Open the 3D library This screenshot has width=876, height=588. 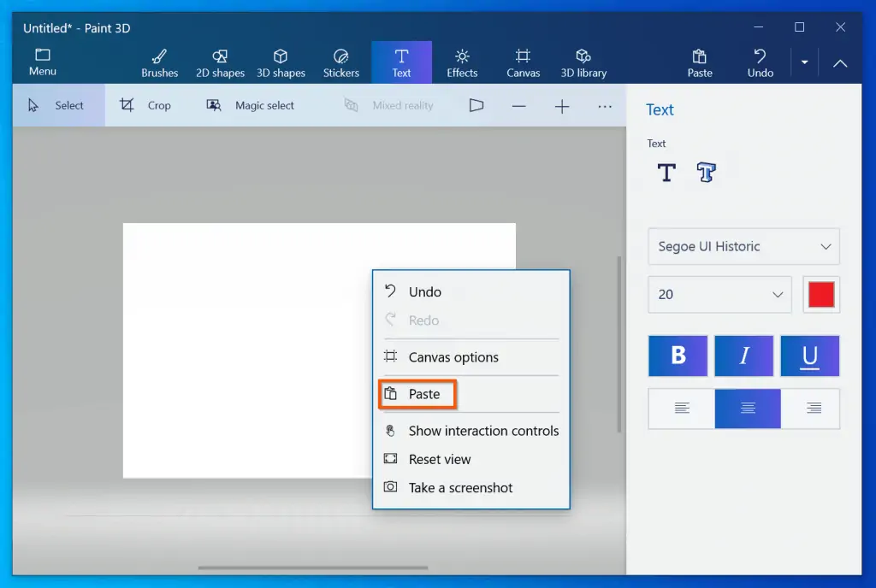coord(583,63)
